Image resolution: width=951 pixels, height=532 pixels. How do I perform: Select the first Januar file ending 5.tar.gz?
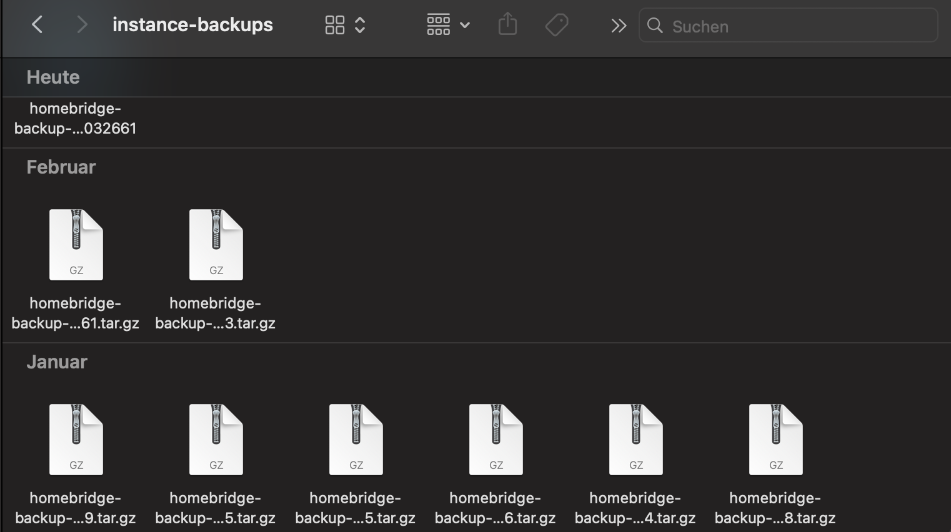(216, 440)
